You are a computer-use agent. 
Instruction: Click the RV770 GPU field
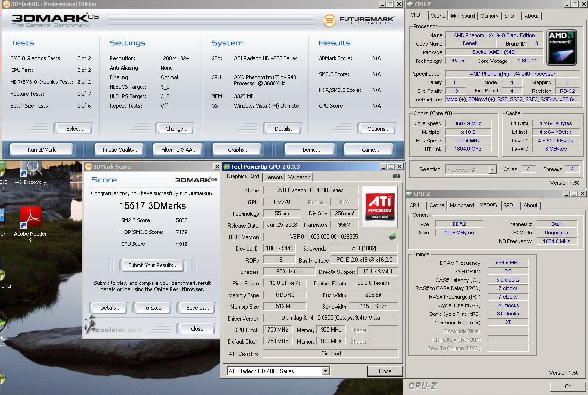282,202
